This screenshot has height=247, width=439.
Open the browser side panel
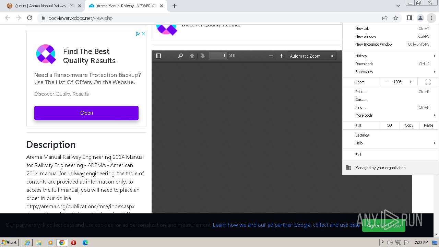[x=409, y=18]
